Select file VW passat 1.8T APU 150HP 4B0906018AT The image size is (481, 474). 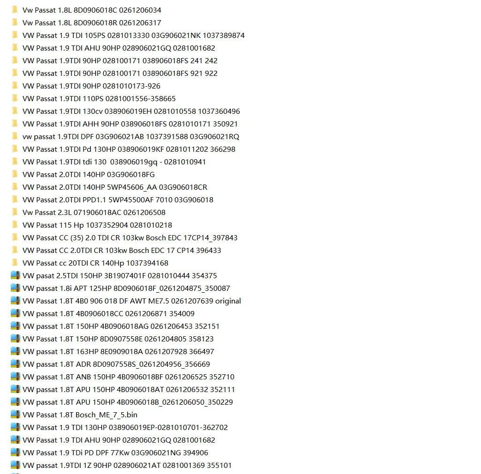coord(129,389)
